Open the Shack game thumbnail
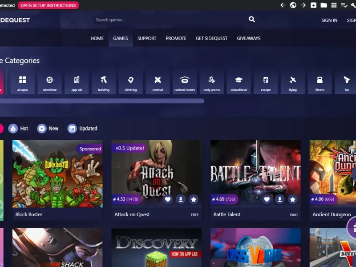The height and width of the screenshot is (267, 356). point(57,248)
